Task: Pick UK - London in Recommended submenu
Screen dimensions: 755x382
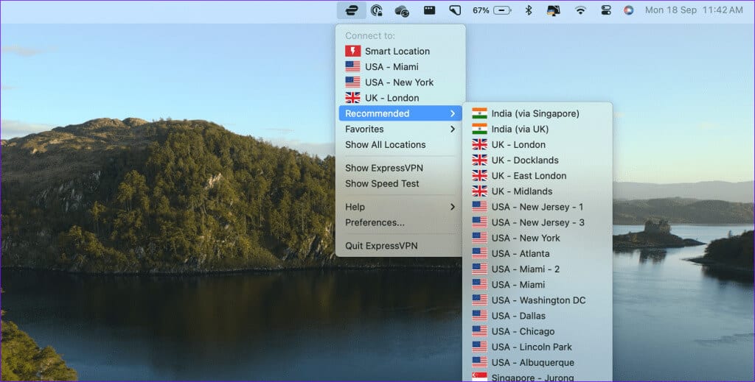Action: coord(537,145)
